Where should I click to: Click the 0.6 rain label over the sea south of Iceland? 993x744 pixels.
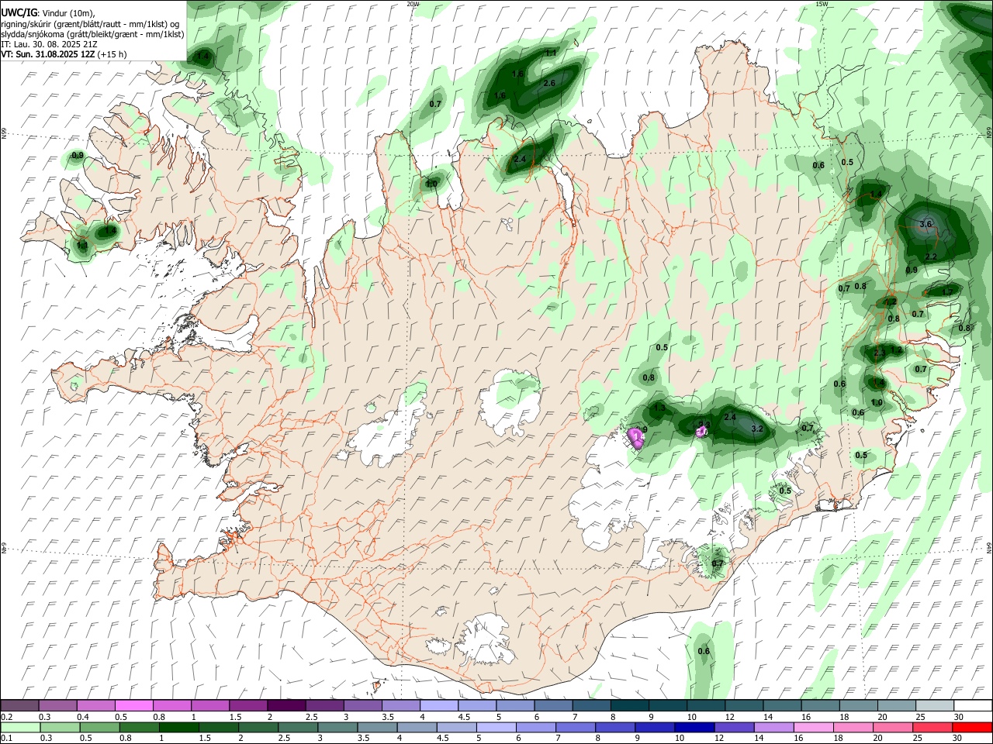tap(704, 651)
